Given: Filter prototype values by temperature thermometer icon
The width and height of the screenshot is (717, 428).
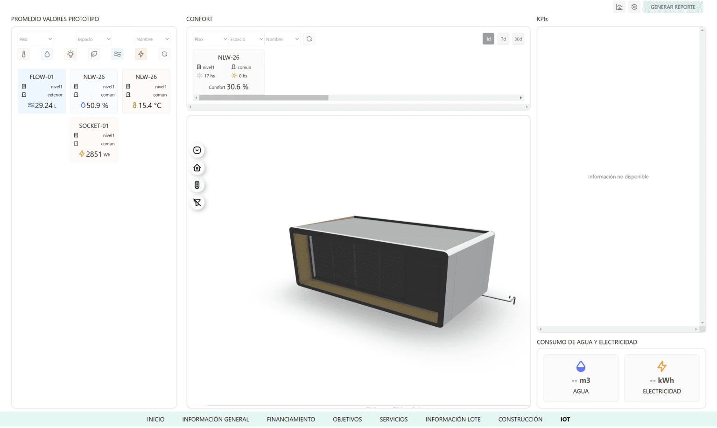Looking at the screenshot, I should coord(24,54).
